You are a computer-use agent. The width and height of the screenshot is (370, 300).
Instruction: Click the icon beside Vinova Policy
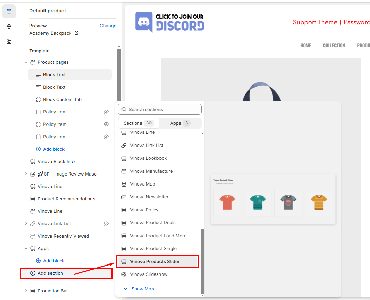coord(124,210)
